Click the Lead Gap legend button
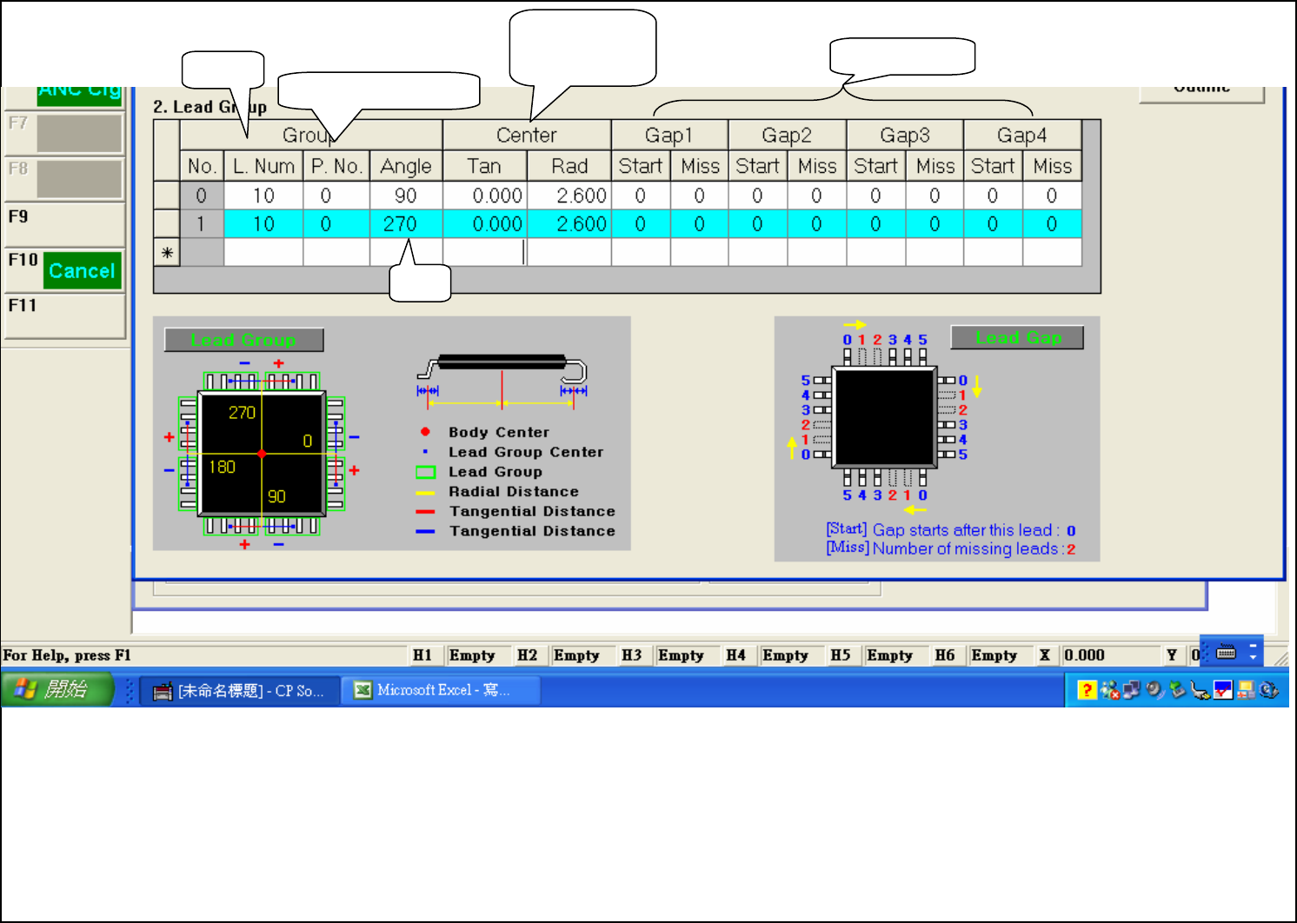The height and width of the screenshot is (923, 1297). coord(1017,338)
